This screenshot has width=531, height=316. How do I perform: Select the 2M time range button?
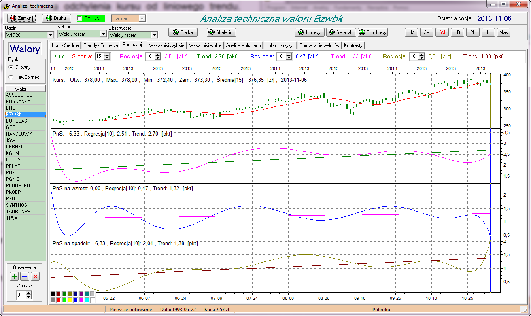(427, 32)
